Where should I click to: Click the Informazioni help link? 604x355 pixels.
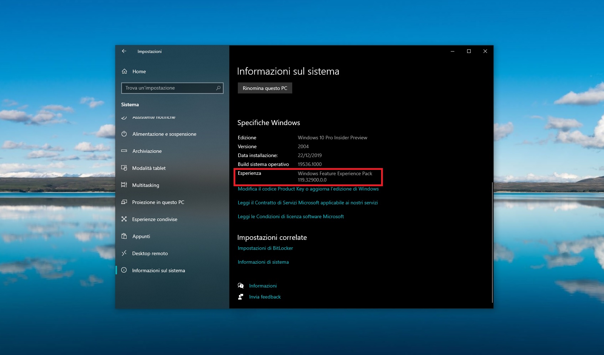tap(263, 286)
